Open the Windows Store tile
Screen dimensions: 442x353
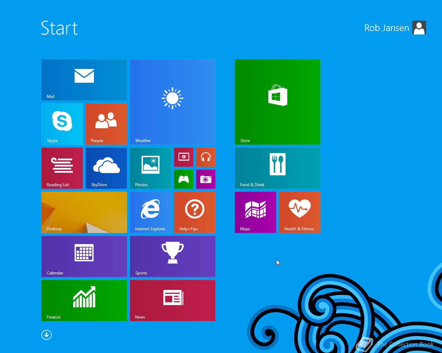tap(278, 102)
